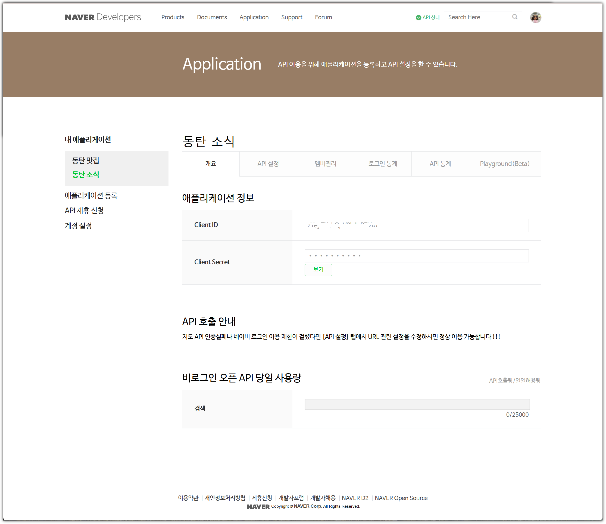The image size is (606, 524).
Task: Click the Search Here input field
Action: pyautogui.click(x=478, y=17)
